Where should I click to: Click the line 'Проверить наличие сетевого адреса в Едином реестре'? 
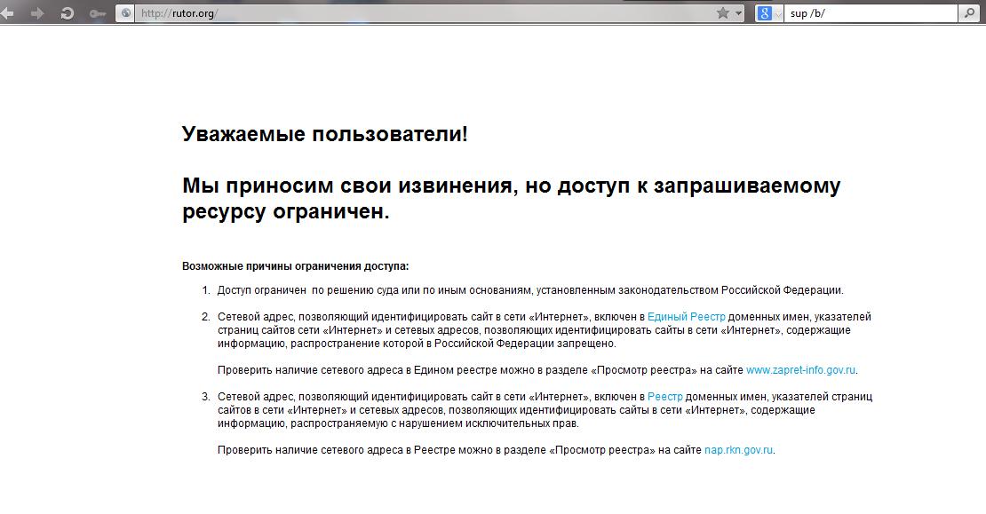(x=537, y=370)
